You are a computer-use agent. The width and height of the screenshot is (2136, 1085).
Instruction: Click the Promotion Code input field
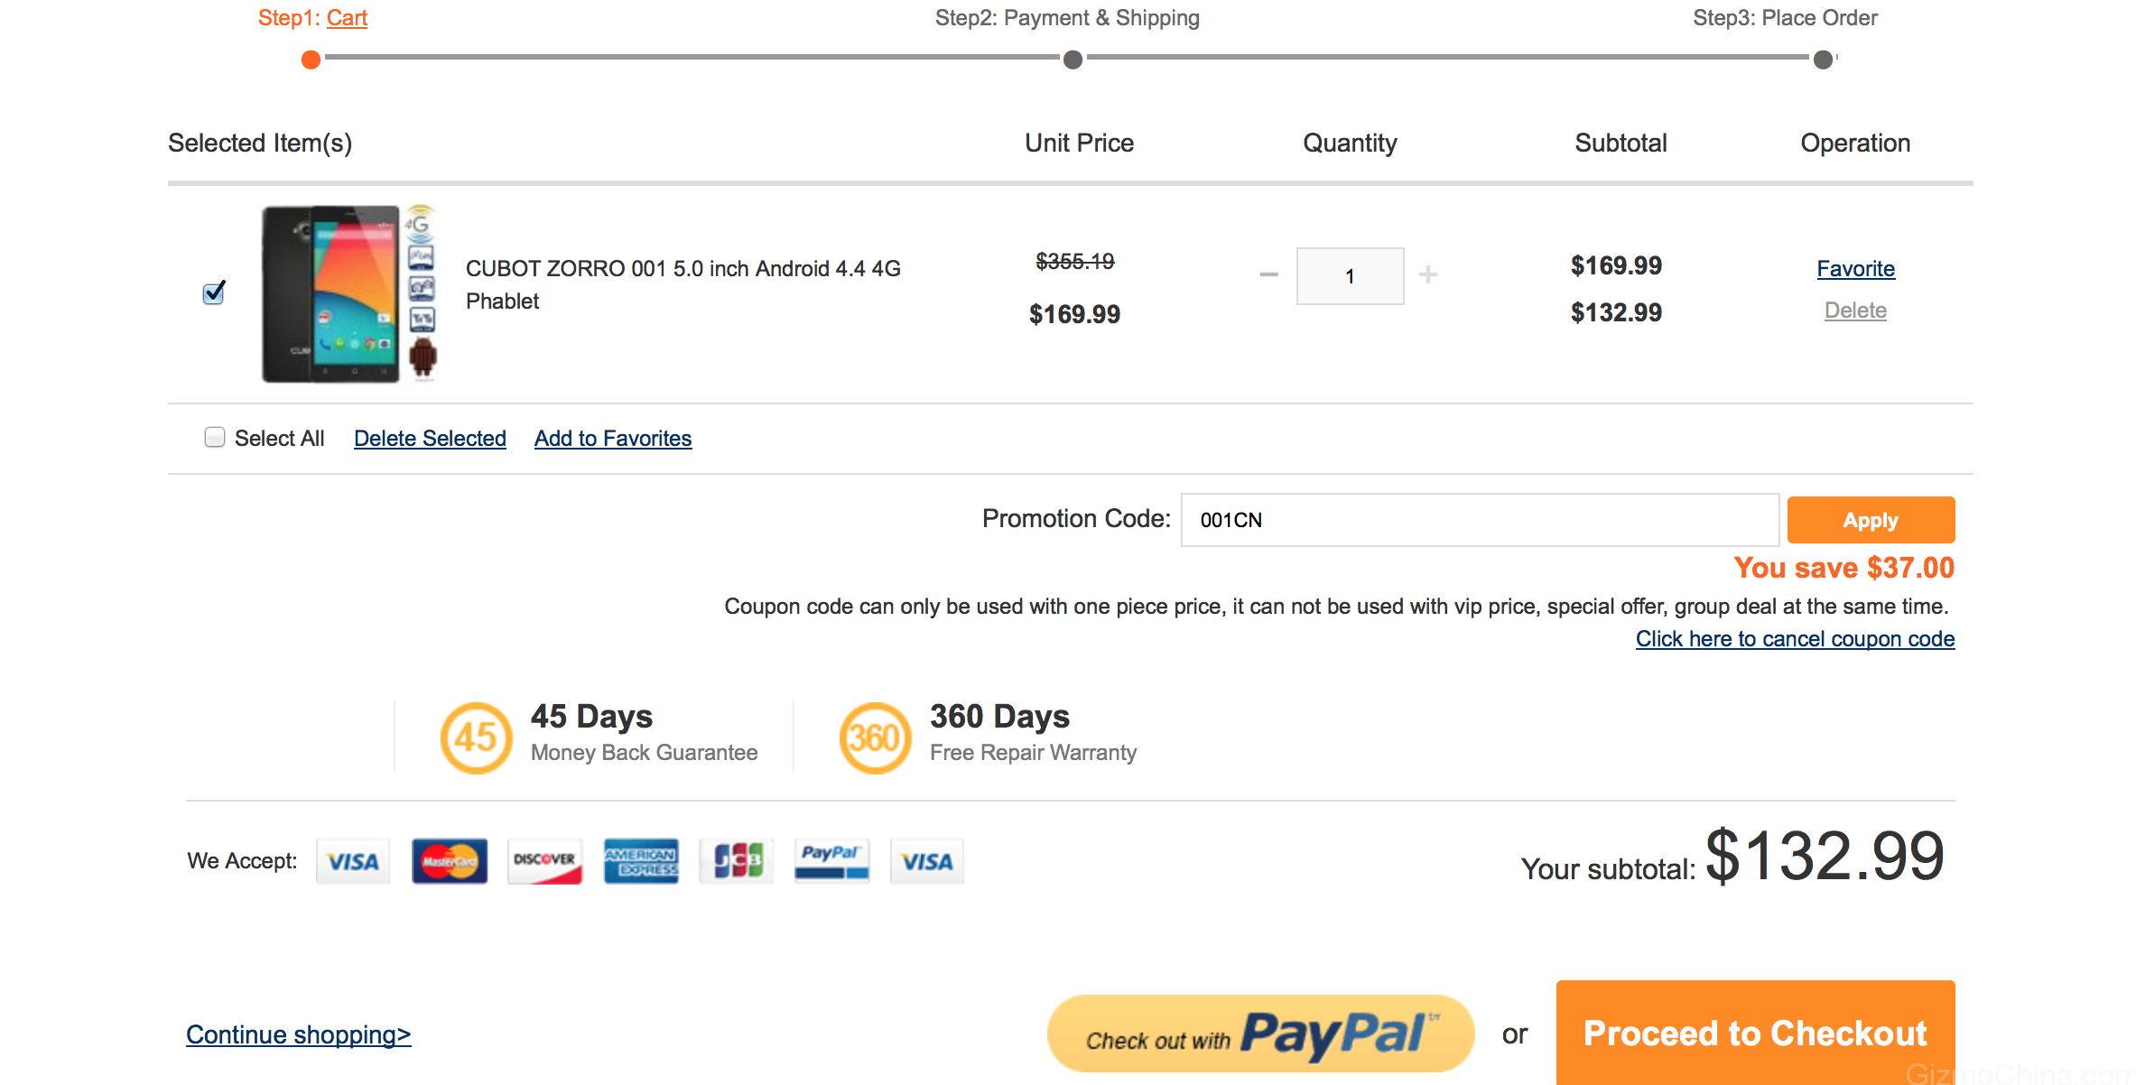[1480, 520]
